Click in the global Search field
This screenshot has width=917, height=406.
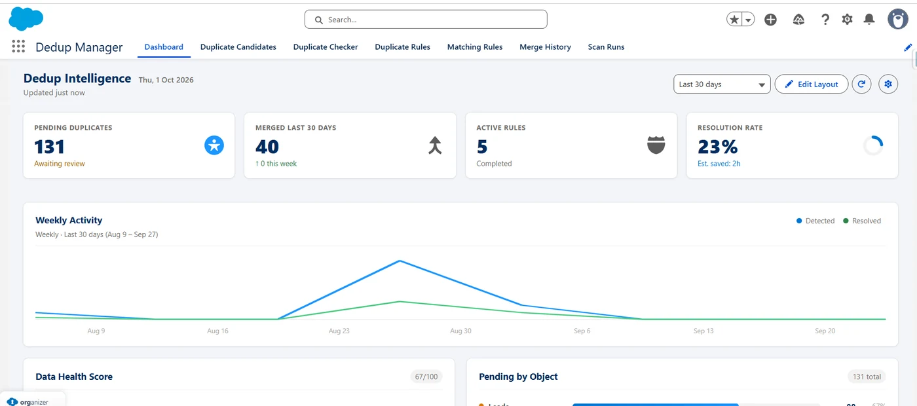click(426, 20)
